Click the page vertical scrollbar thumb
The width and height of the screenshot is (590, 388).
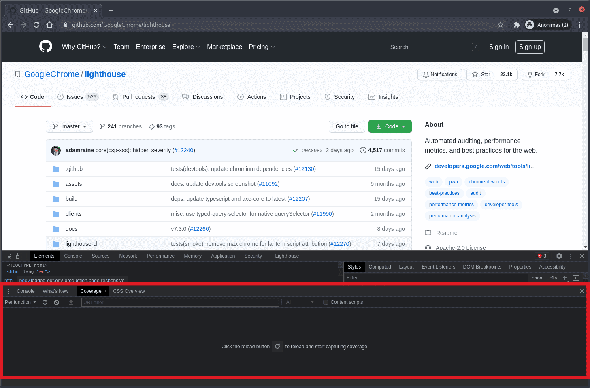tap(585, 44)
